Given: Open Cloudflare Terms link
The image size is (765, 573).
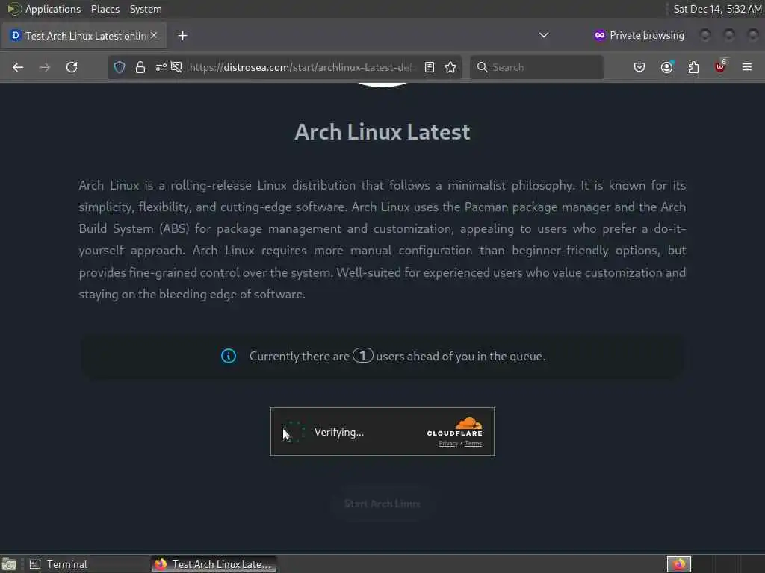Looking at the screenshot, I should click(x=473, y=443).
